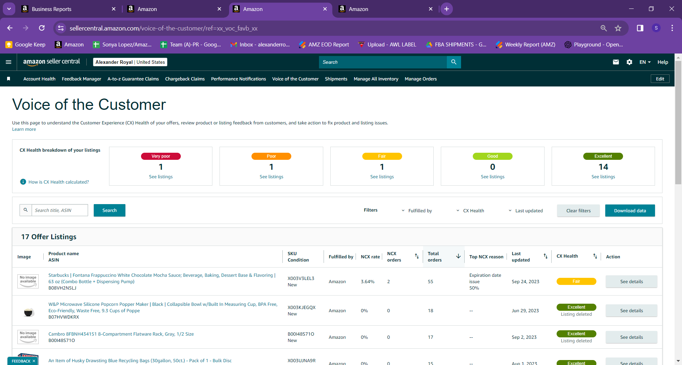Viewport: 682px width, 365px height.
Task: Sort by NCX orders arrows icon
Action: [417, 256]
